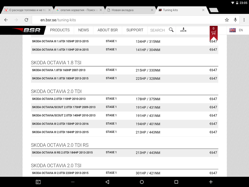Click the 141HP / 304NM value
249x187 pixels.
(148, 50)
